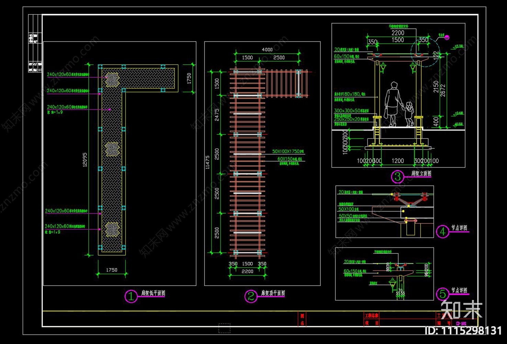Click the 2150 height dimension in elevation
The image size is (507, 344).
coord(436,86)
